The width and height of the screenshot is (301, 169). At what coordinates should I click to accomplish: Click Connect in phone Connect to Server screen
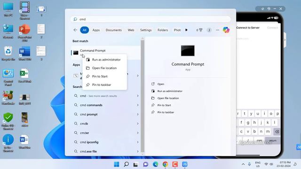[x=272, y=28]
